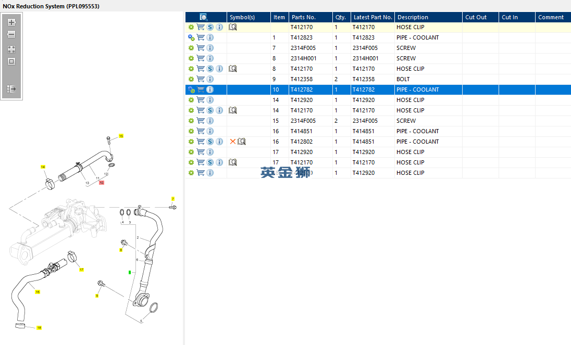
Task: Click the book symbol on first T412170 row
Action: point(233,27)
